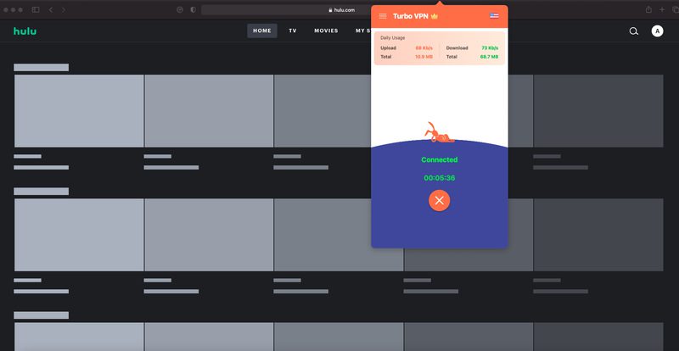679x351 pixels.
Task: Open last placeholder thumbnail in second row
Action: coord(598,235)
